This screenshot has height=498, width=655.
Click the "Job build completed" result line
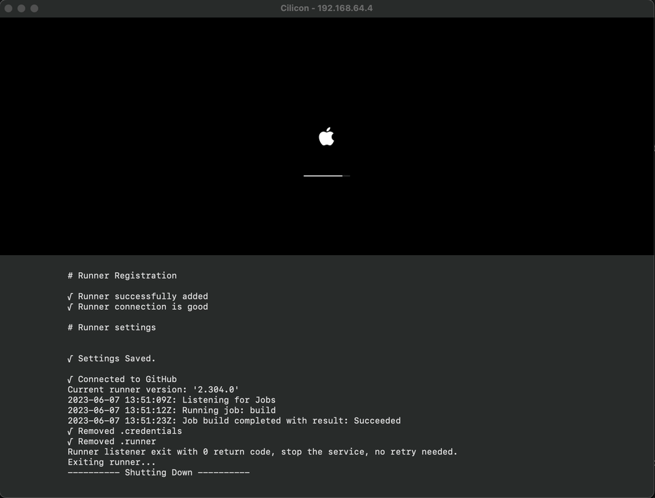click(x=234, y=421)
